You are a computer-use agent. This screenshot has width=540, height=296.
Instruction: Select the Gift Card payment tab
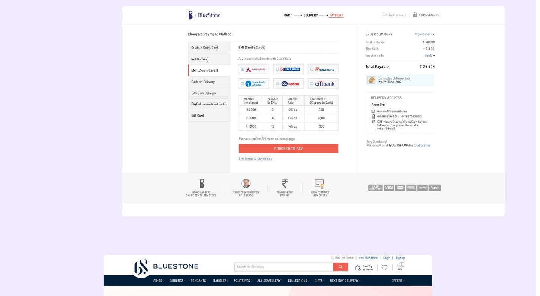tap(209, 116)
